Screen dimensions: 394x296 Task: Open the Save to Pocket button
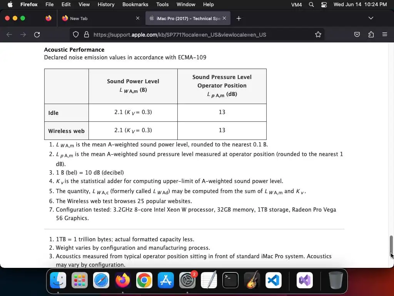[x=357, y=34]
